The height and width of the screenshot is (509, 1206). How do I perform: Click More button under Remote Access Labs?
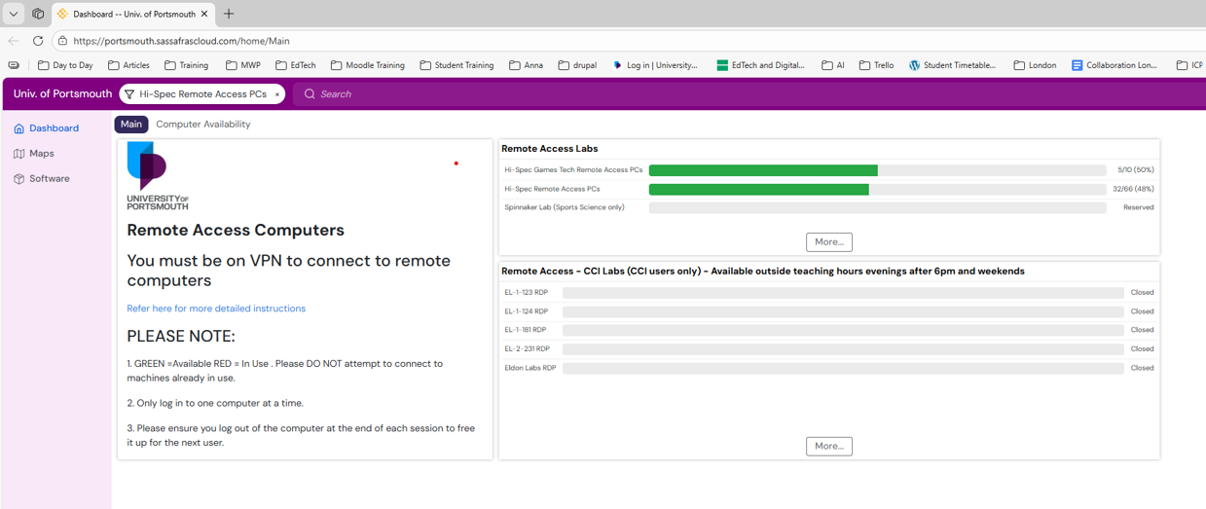[x=829, y=241]
